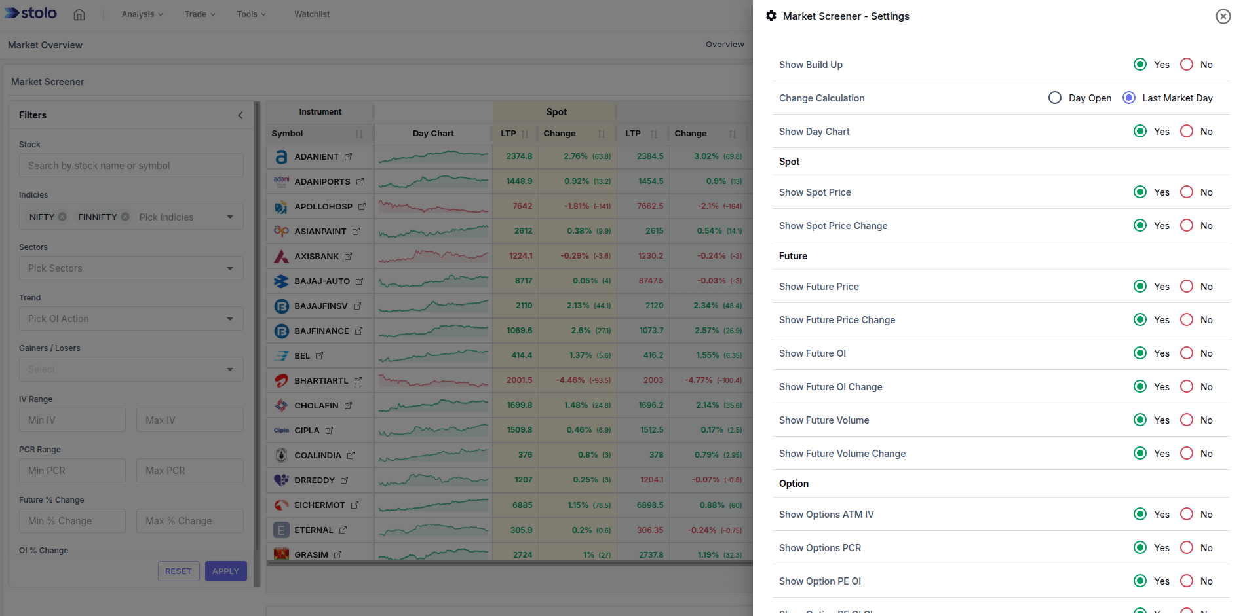Expand the Gainers / Losers Select dropdown
Viewport: 1247px width, 616px height.
(130, 369)
